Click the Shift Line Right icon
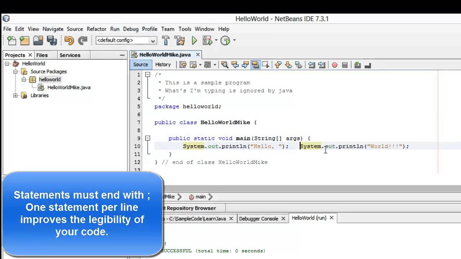The height and width of the screenshot is (259, 461). click(x=322, y=65)
